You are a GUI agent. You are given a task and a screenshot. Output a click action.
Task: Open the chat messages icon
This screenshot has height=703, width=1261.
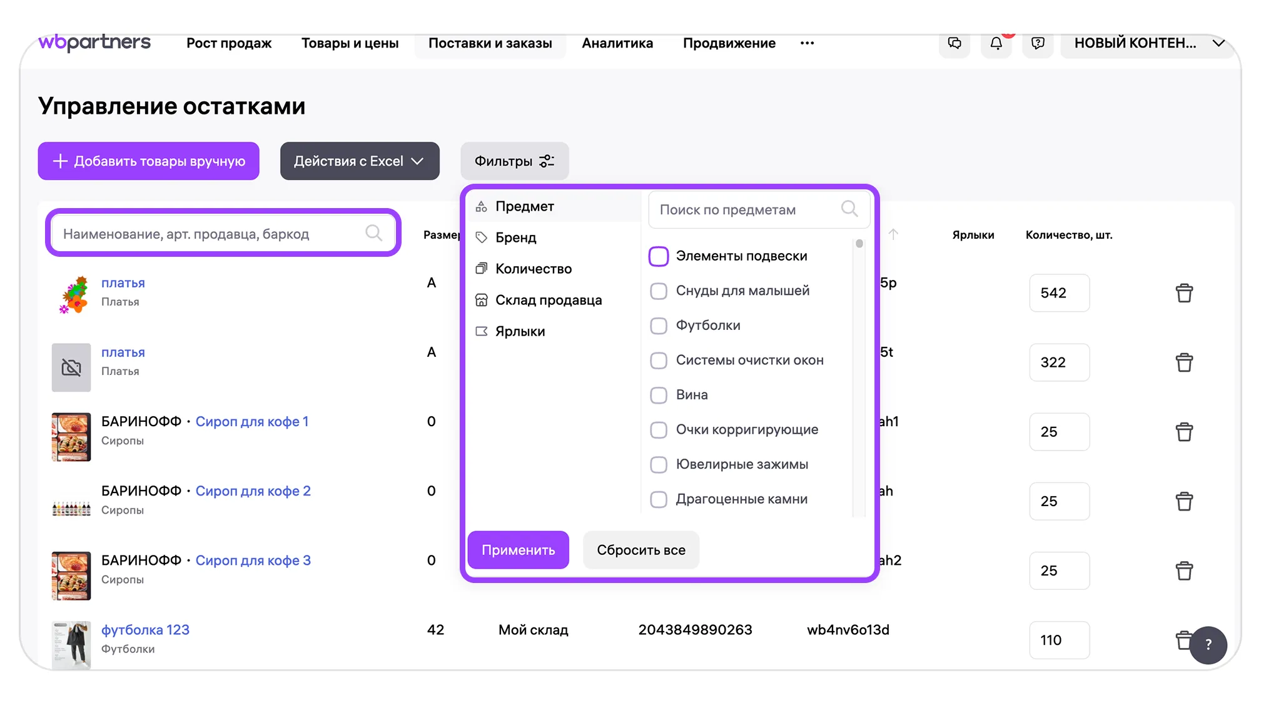click(955, 43)
